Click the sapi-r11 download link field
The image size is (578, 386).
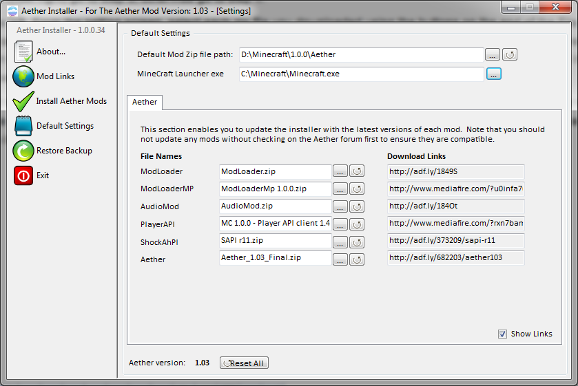pyautogui.click(x=456, y=241)
